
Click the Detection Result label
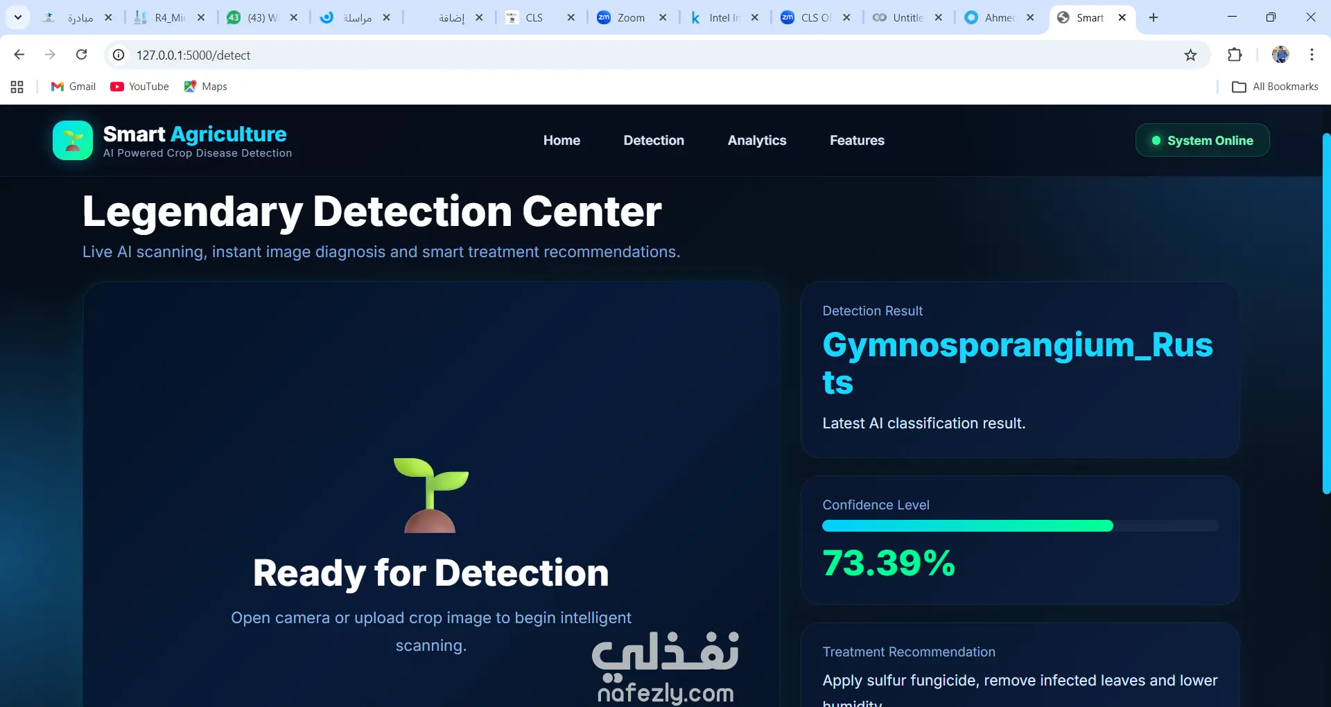click(872, 311)
